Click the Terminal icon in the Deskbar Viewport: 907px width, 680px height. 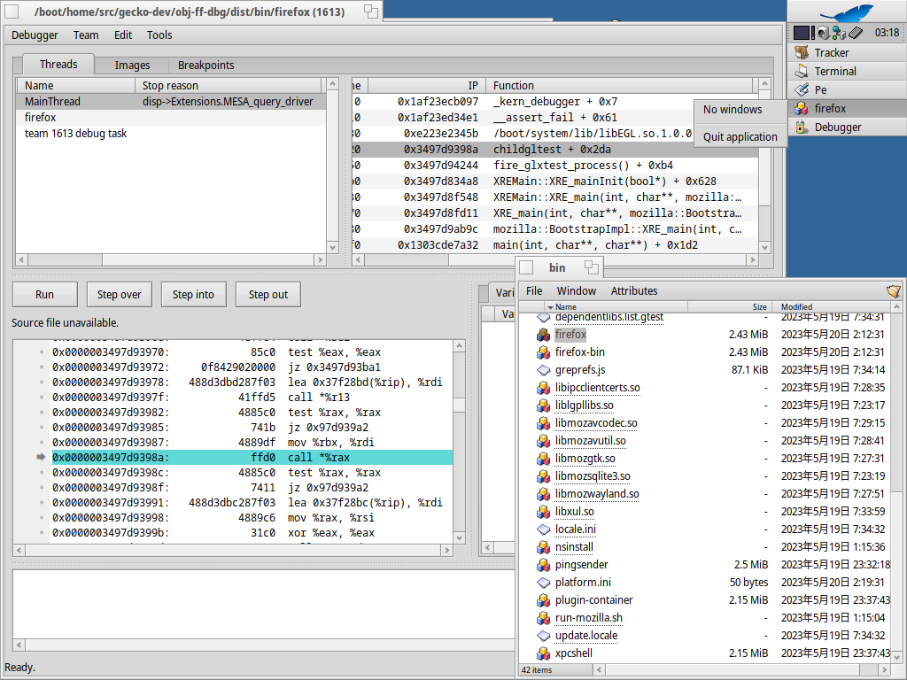coord(801,71)
